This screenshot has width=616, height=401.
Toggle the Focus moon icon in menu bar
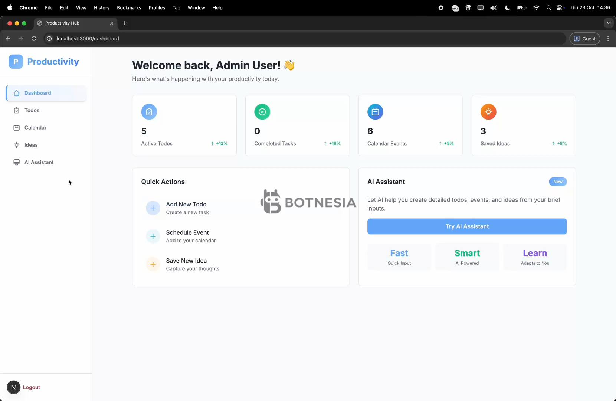point(507,7)
